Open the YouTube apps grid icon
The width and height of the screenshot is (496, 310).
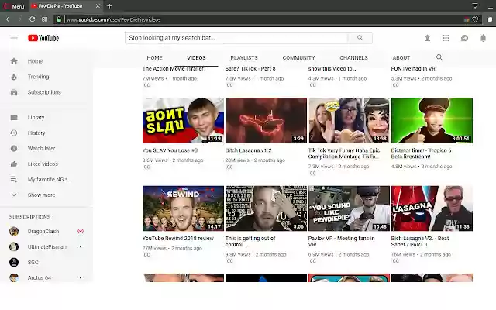[x=446, y=38]
